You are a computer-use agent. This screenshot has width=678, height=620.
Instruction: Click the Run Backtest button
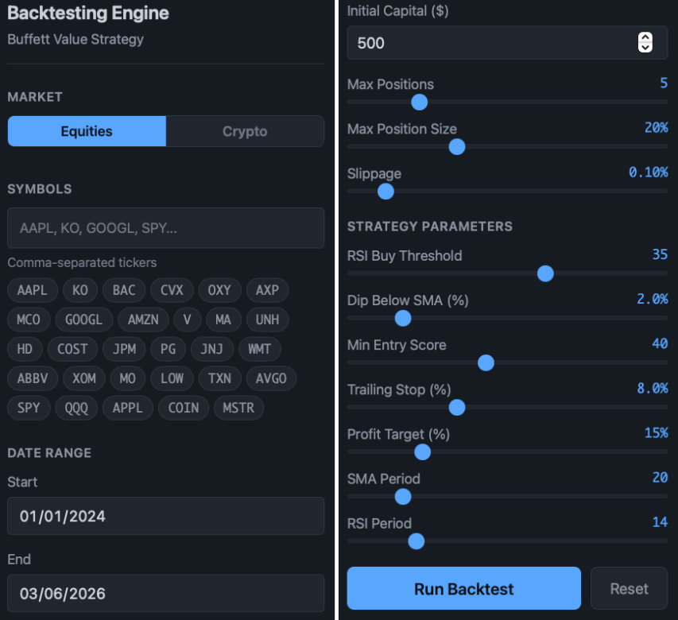463,589
